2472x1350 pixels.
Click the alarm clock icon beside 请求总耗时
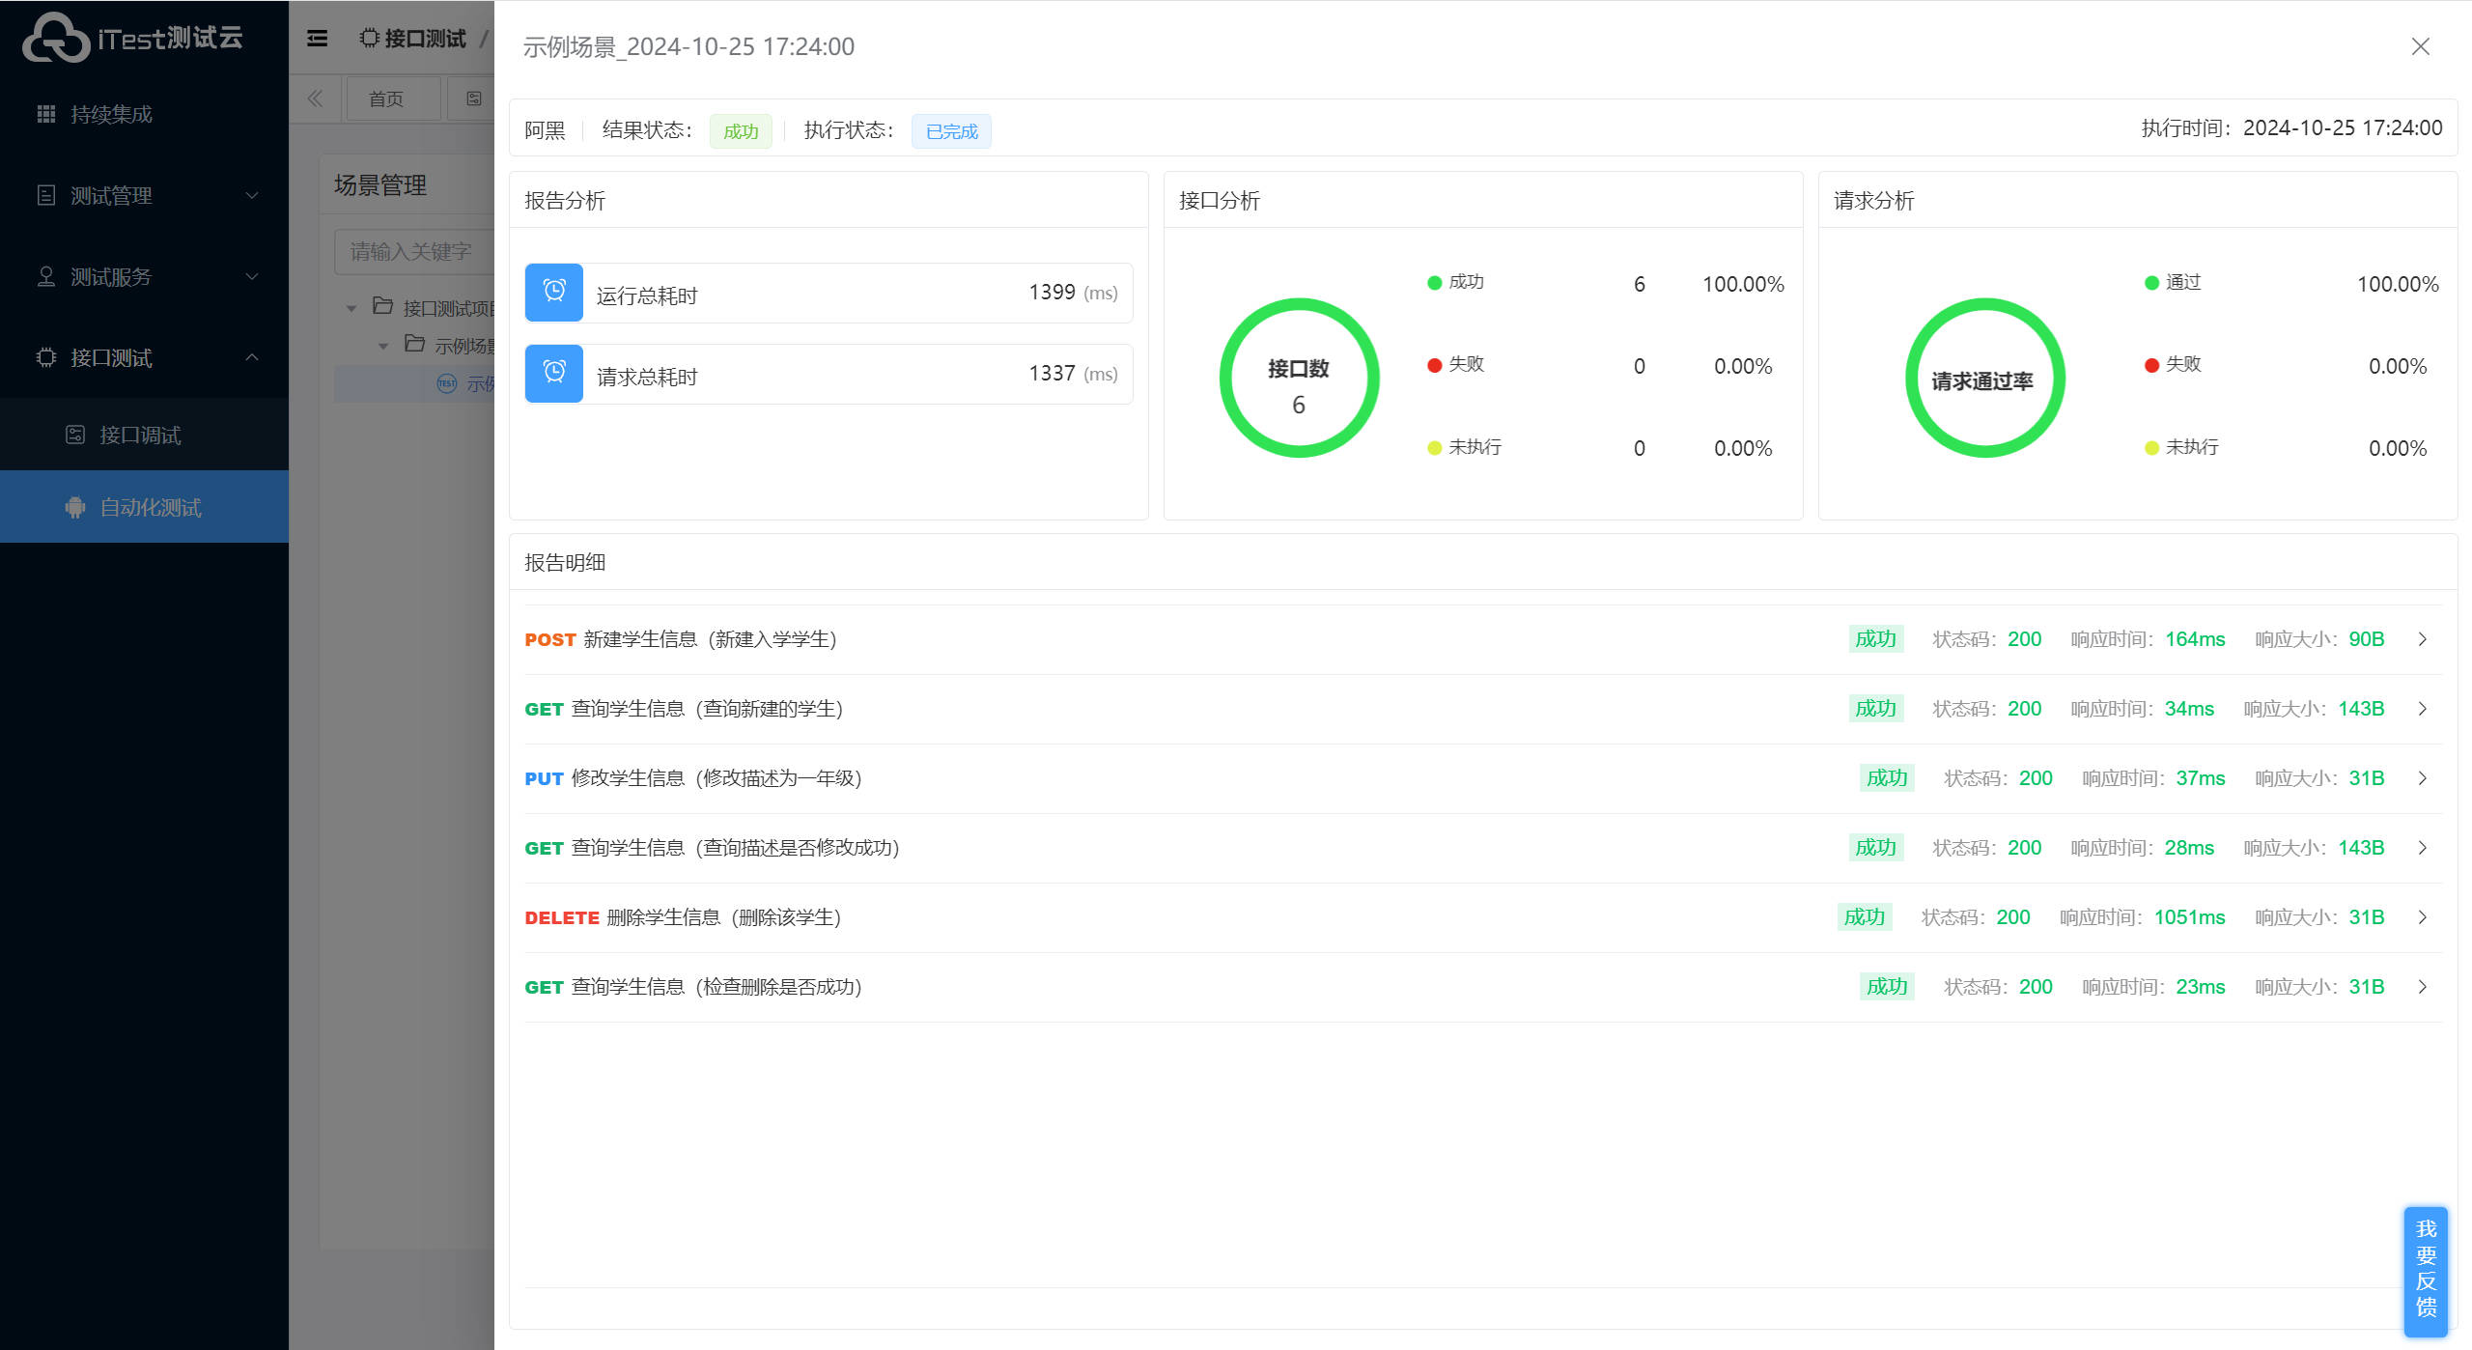[554, 373]
